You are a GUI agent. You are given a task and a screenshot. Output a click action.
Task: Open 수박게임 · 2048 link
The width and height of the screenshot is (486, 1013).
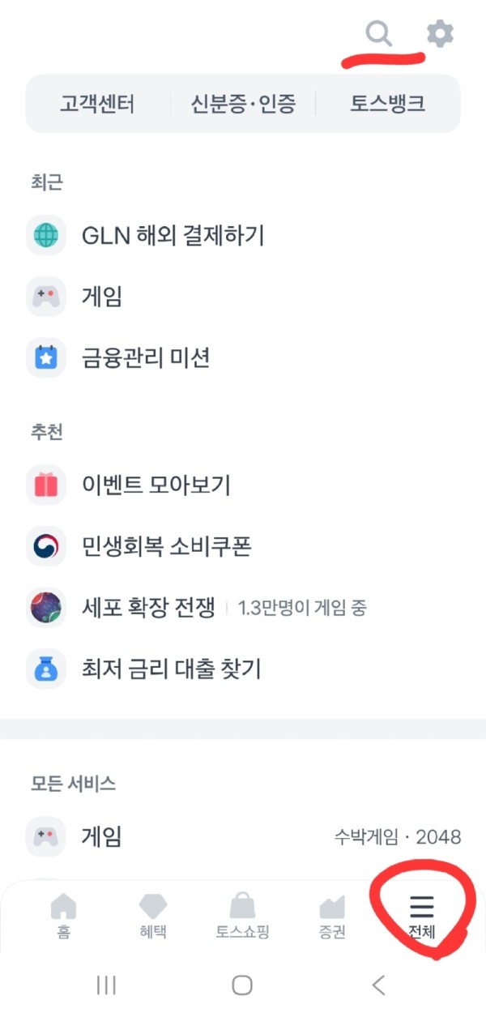point(398,836)
